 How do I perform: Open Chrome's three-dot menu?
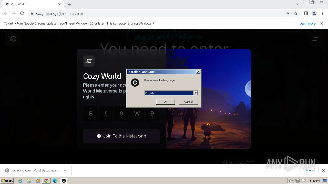pos(322,13)
